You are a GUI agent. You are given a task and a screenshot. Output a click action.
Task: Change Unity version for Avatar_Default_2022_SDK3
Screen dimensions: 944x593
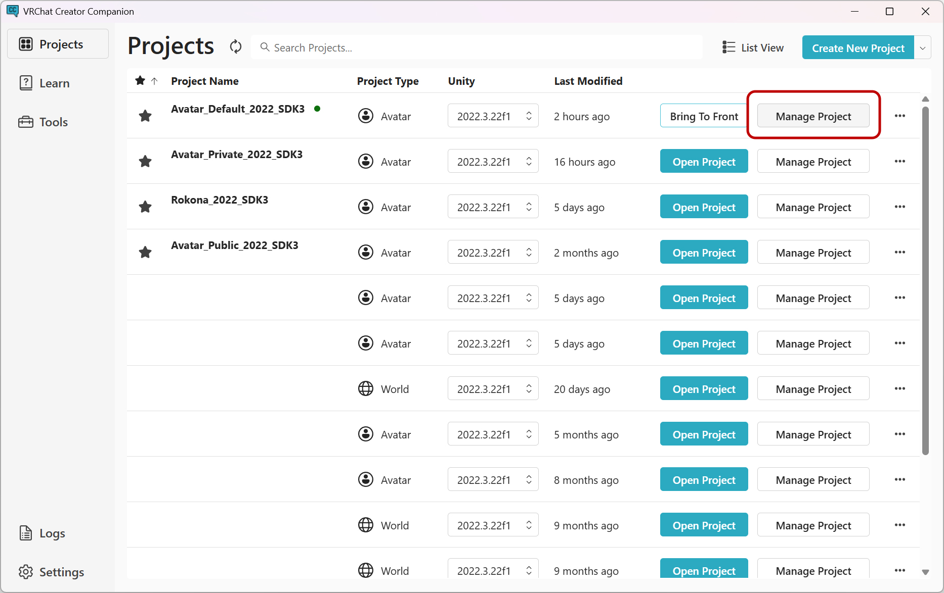pos(493,116)
